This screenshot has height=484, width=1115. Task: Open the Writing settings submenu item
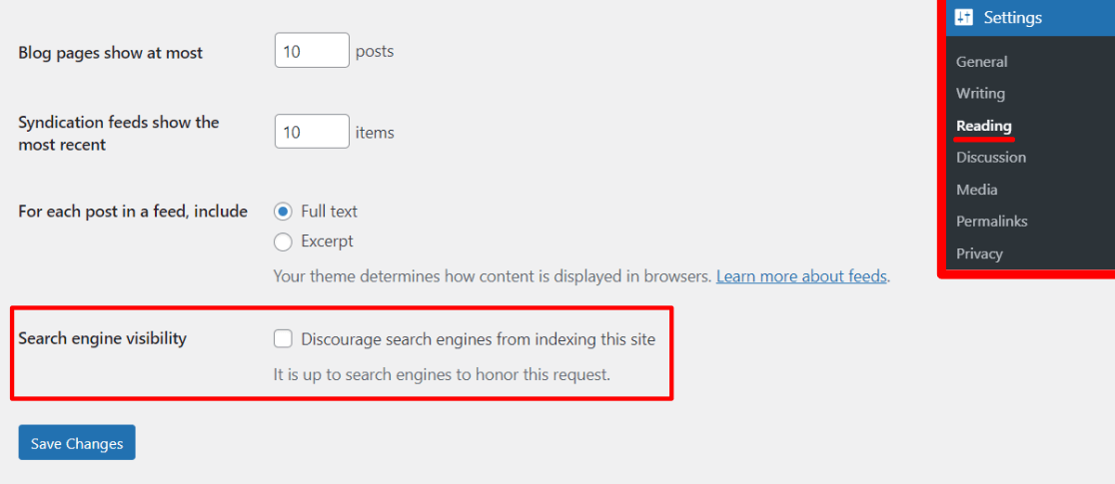tap(980, 94)
